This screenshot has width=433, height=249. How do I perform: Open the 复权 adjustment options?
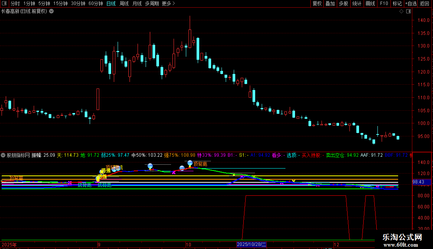[x=317, y=3]
